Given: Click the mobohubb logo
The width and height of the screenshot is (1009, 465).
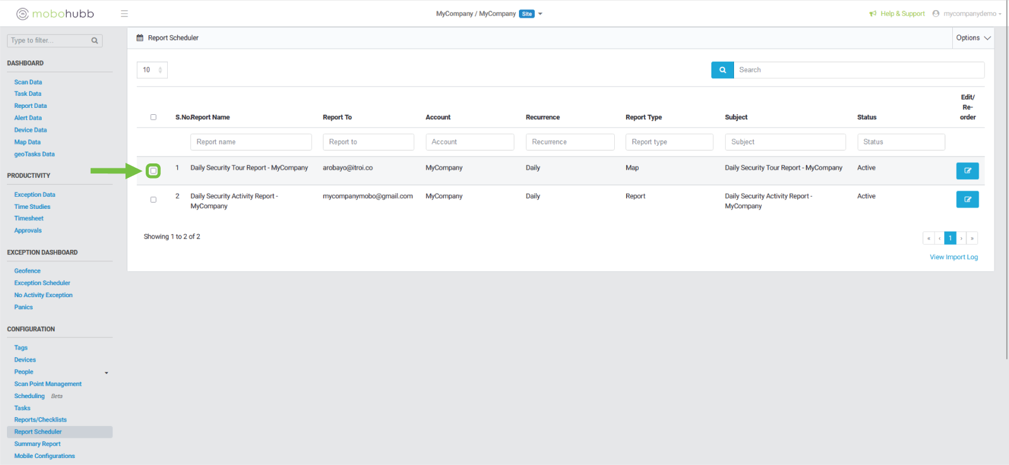Looking at the screenshot, I should coord(55,13).
